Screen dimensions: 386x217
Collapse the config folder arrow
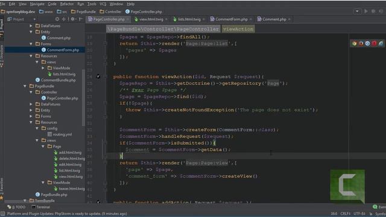tap(37, 128)
